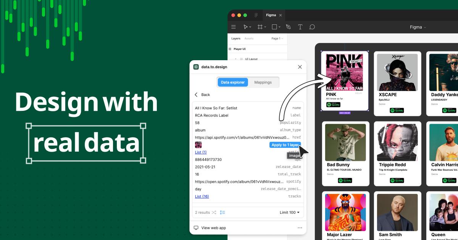The image size is (458, 240).
Task: Click the '886449173730' upc value
Action: point(208,160)
